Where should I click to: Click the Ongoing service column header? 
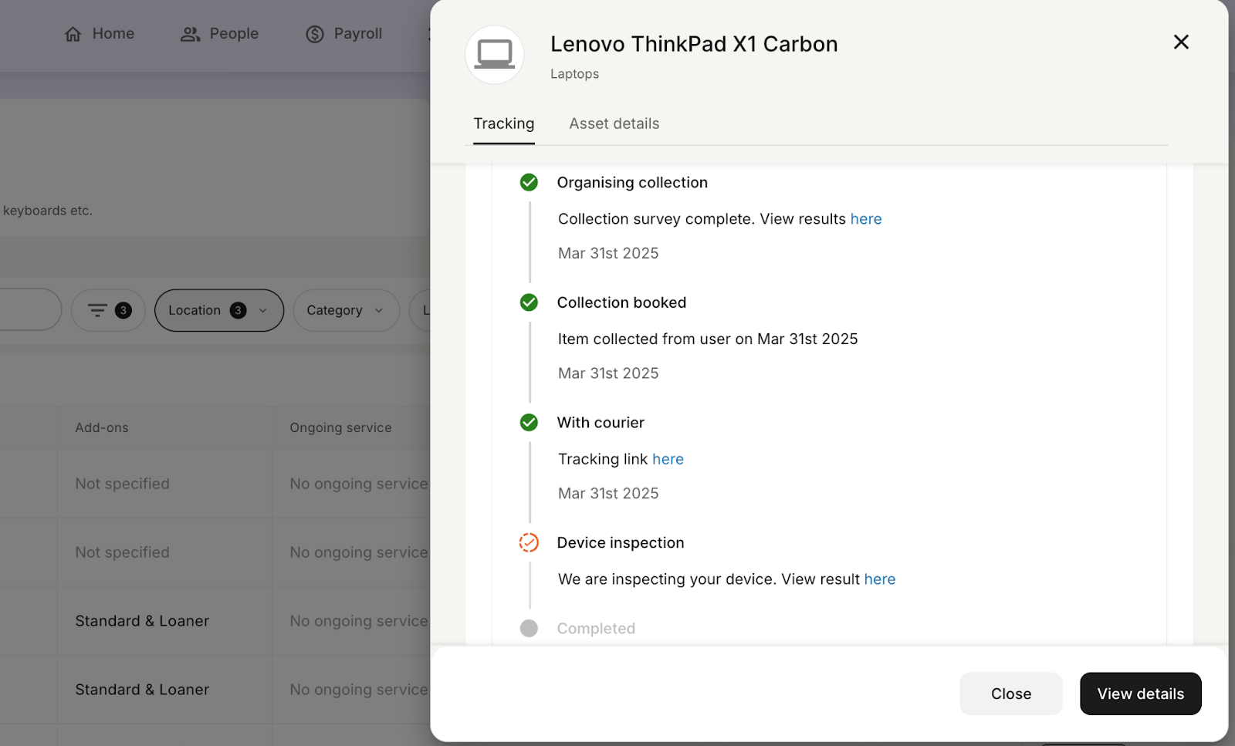click(340, 427)
